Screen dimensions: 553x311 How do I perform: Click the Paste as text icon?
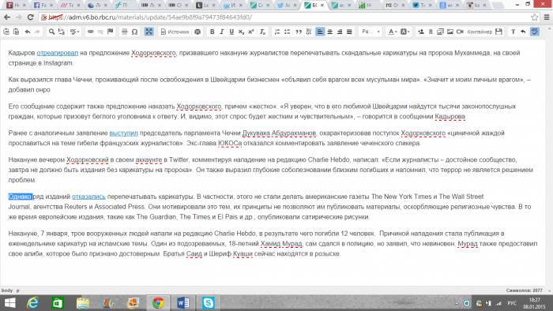6,32
